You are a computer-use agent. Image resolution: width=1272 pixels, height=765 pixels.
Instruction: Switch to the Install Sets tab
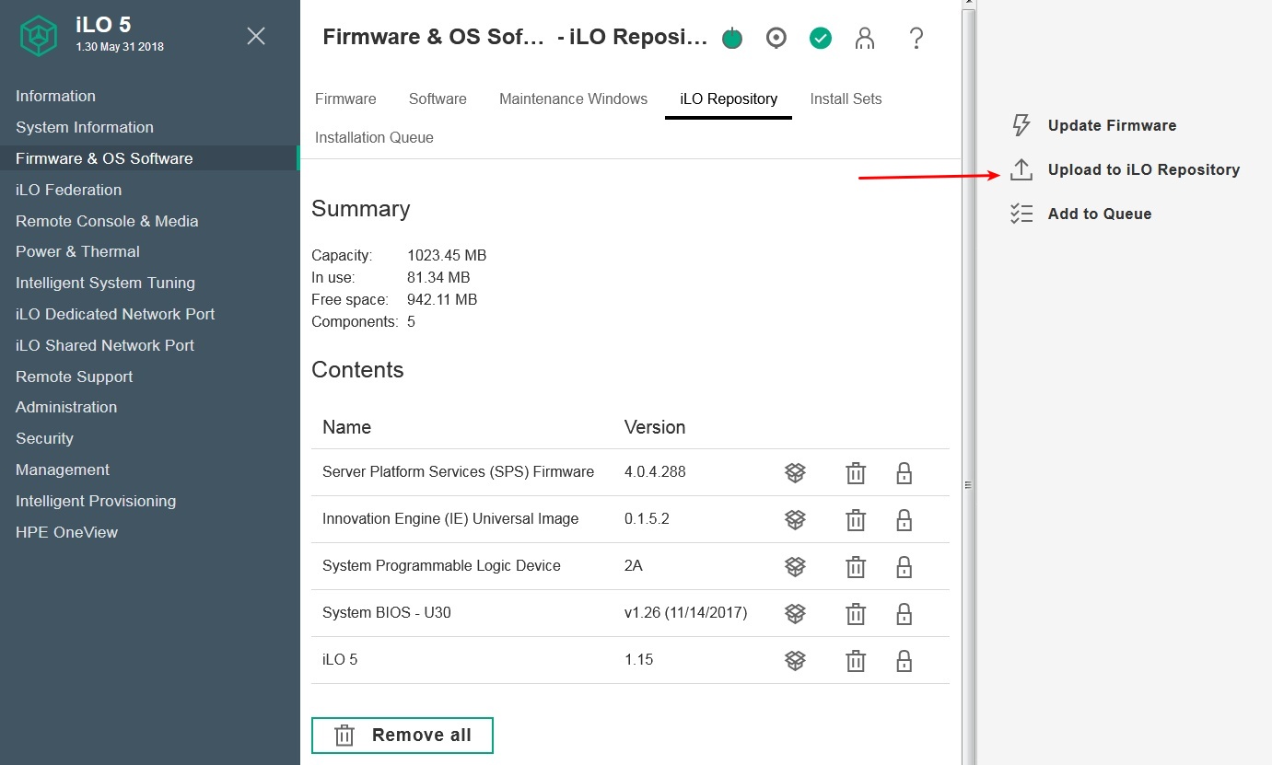[x=846, y=99]
